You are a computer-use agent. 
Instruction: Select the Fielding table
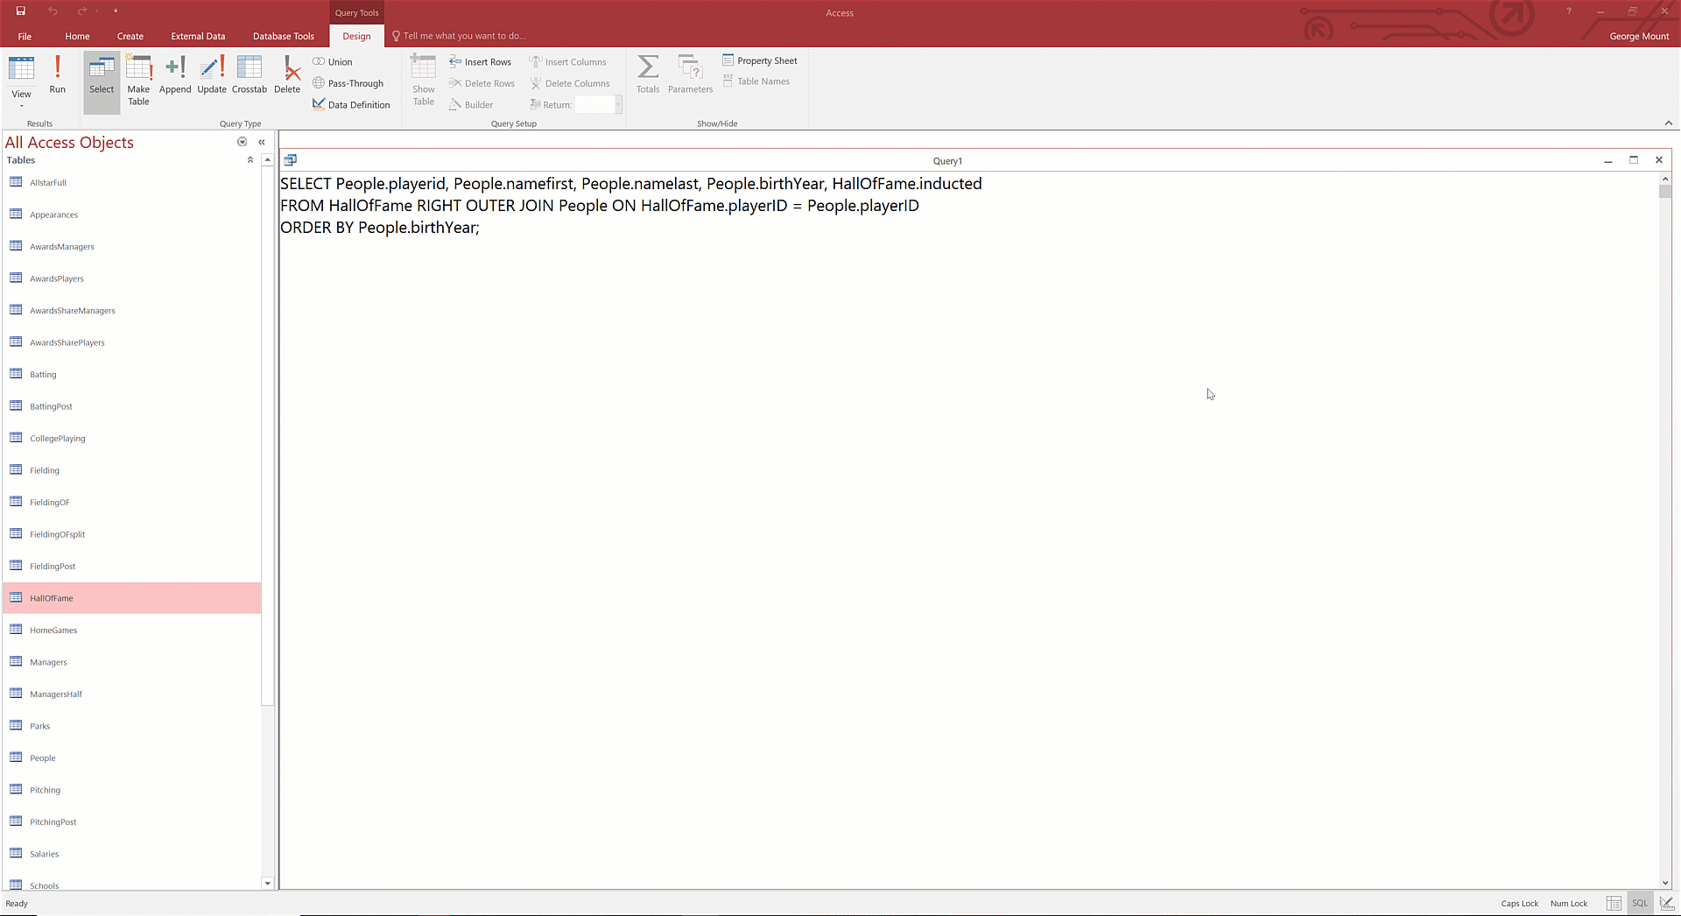tap(133, 470)
